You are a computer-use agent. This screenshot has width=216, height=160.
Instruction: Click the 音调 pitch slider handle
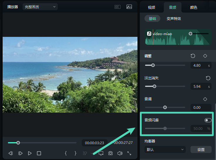click(x=165, y=107)
